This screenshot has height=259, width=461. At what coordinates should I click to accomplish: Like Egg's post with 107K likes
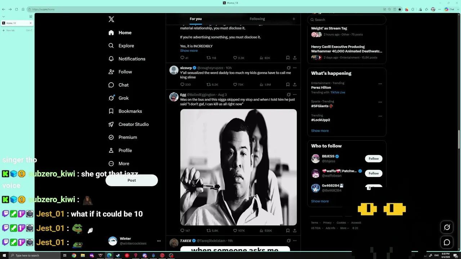[239, 231]
